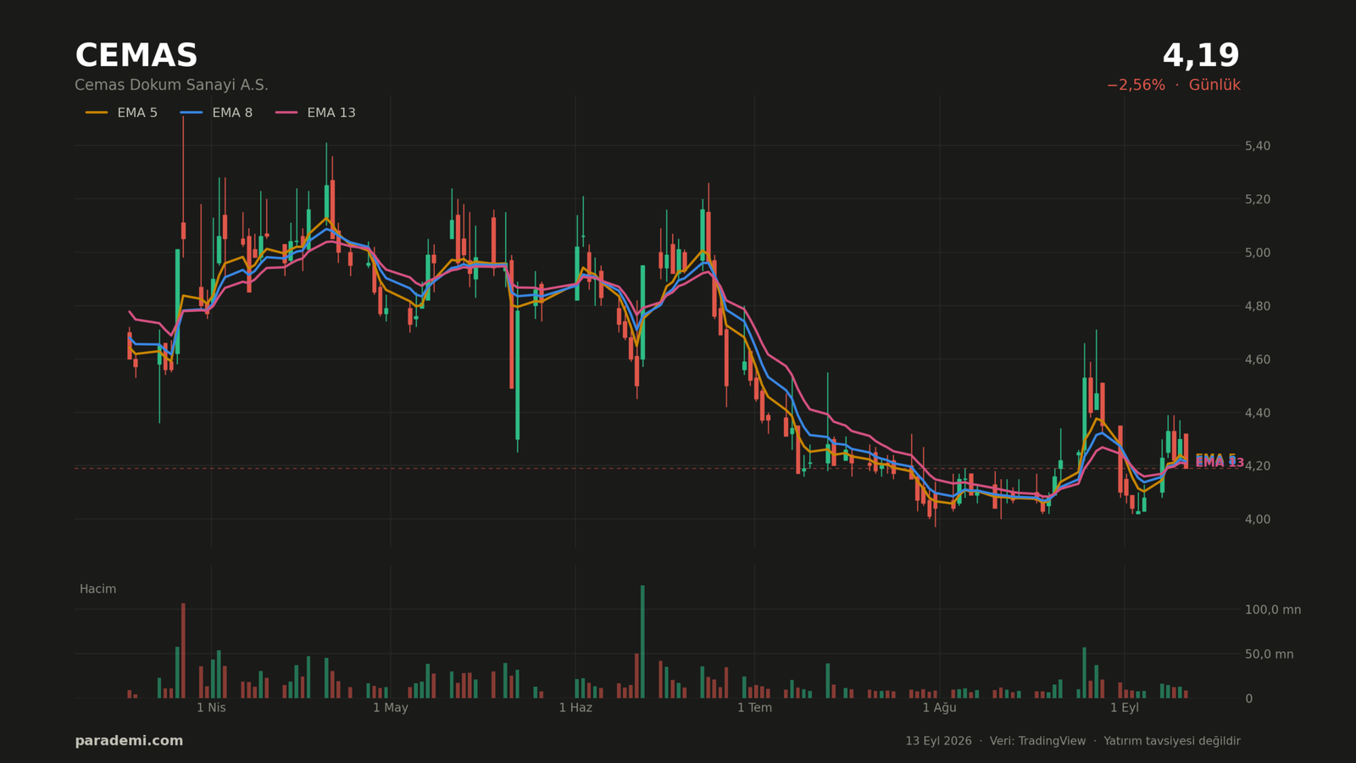Click the 1 May date axis label

pos(391,708)
